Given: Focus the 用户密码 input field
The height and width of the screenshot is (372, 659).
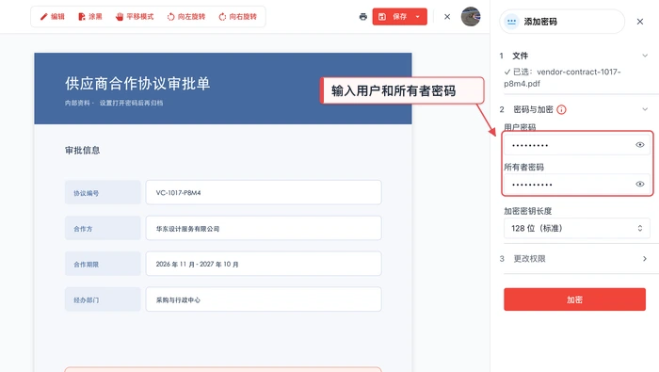Looking at the screenshot, I should [x=577, y=145].
